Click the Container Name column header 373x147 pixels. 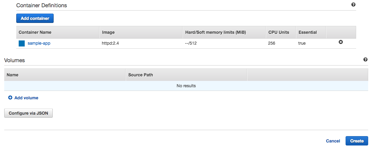35,32
